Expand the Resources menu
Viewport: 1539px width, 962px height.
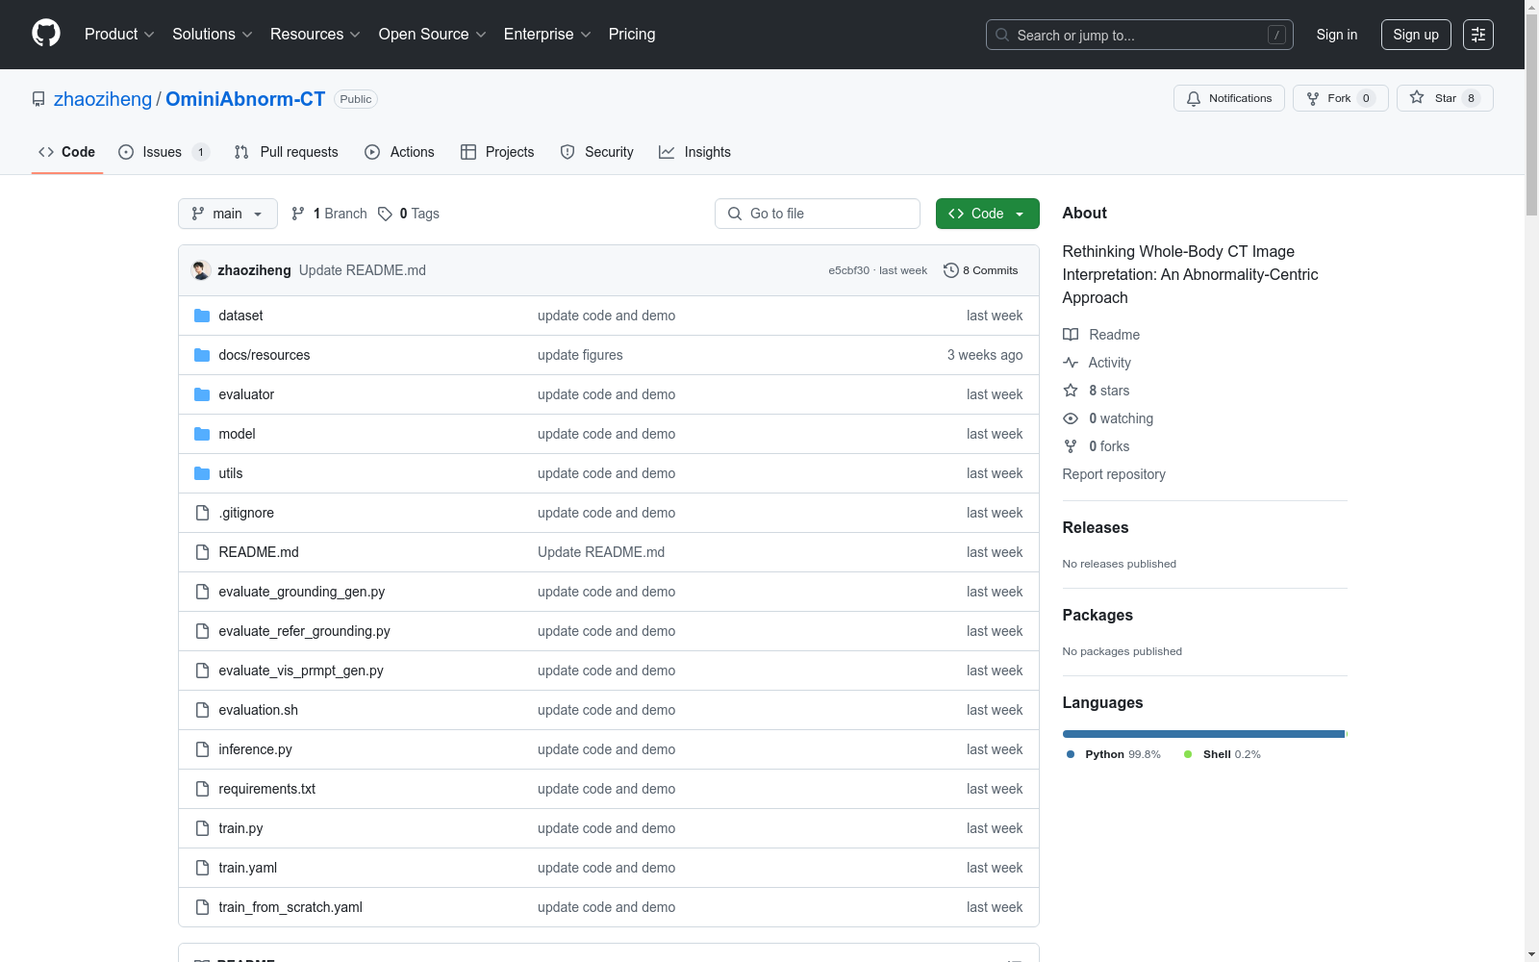315,35
